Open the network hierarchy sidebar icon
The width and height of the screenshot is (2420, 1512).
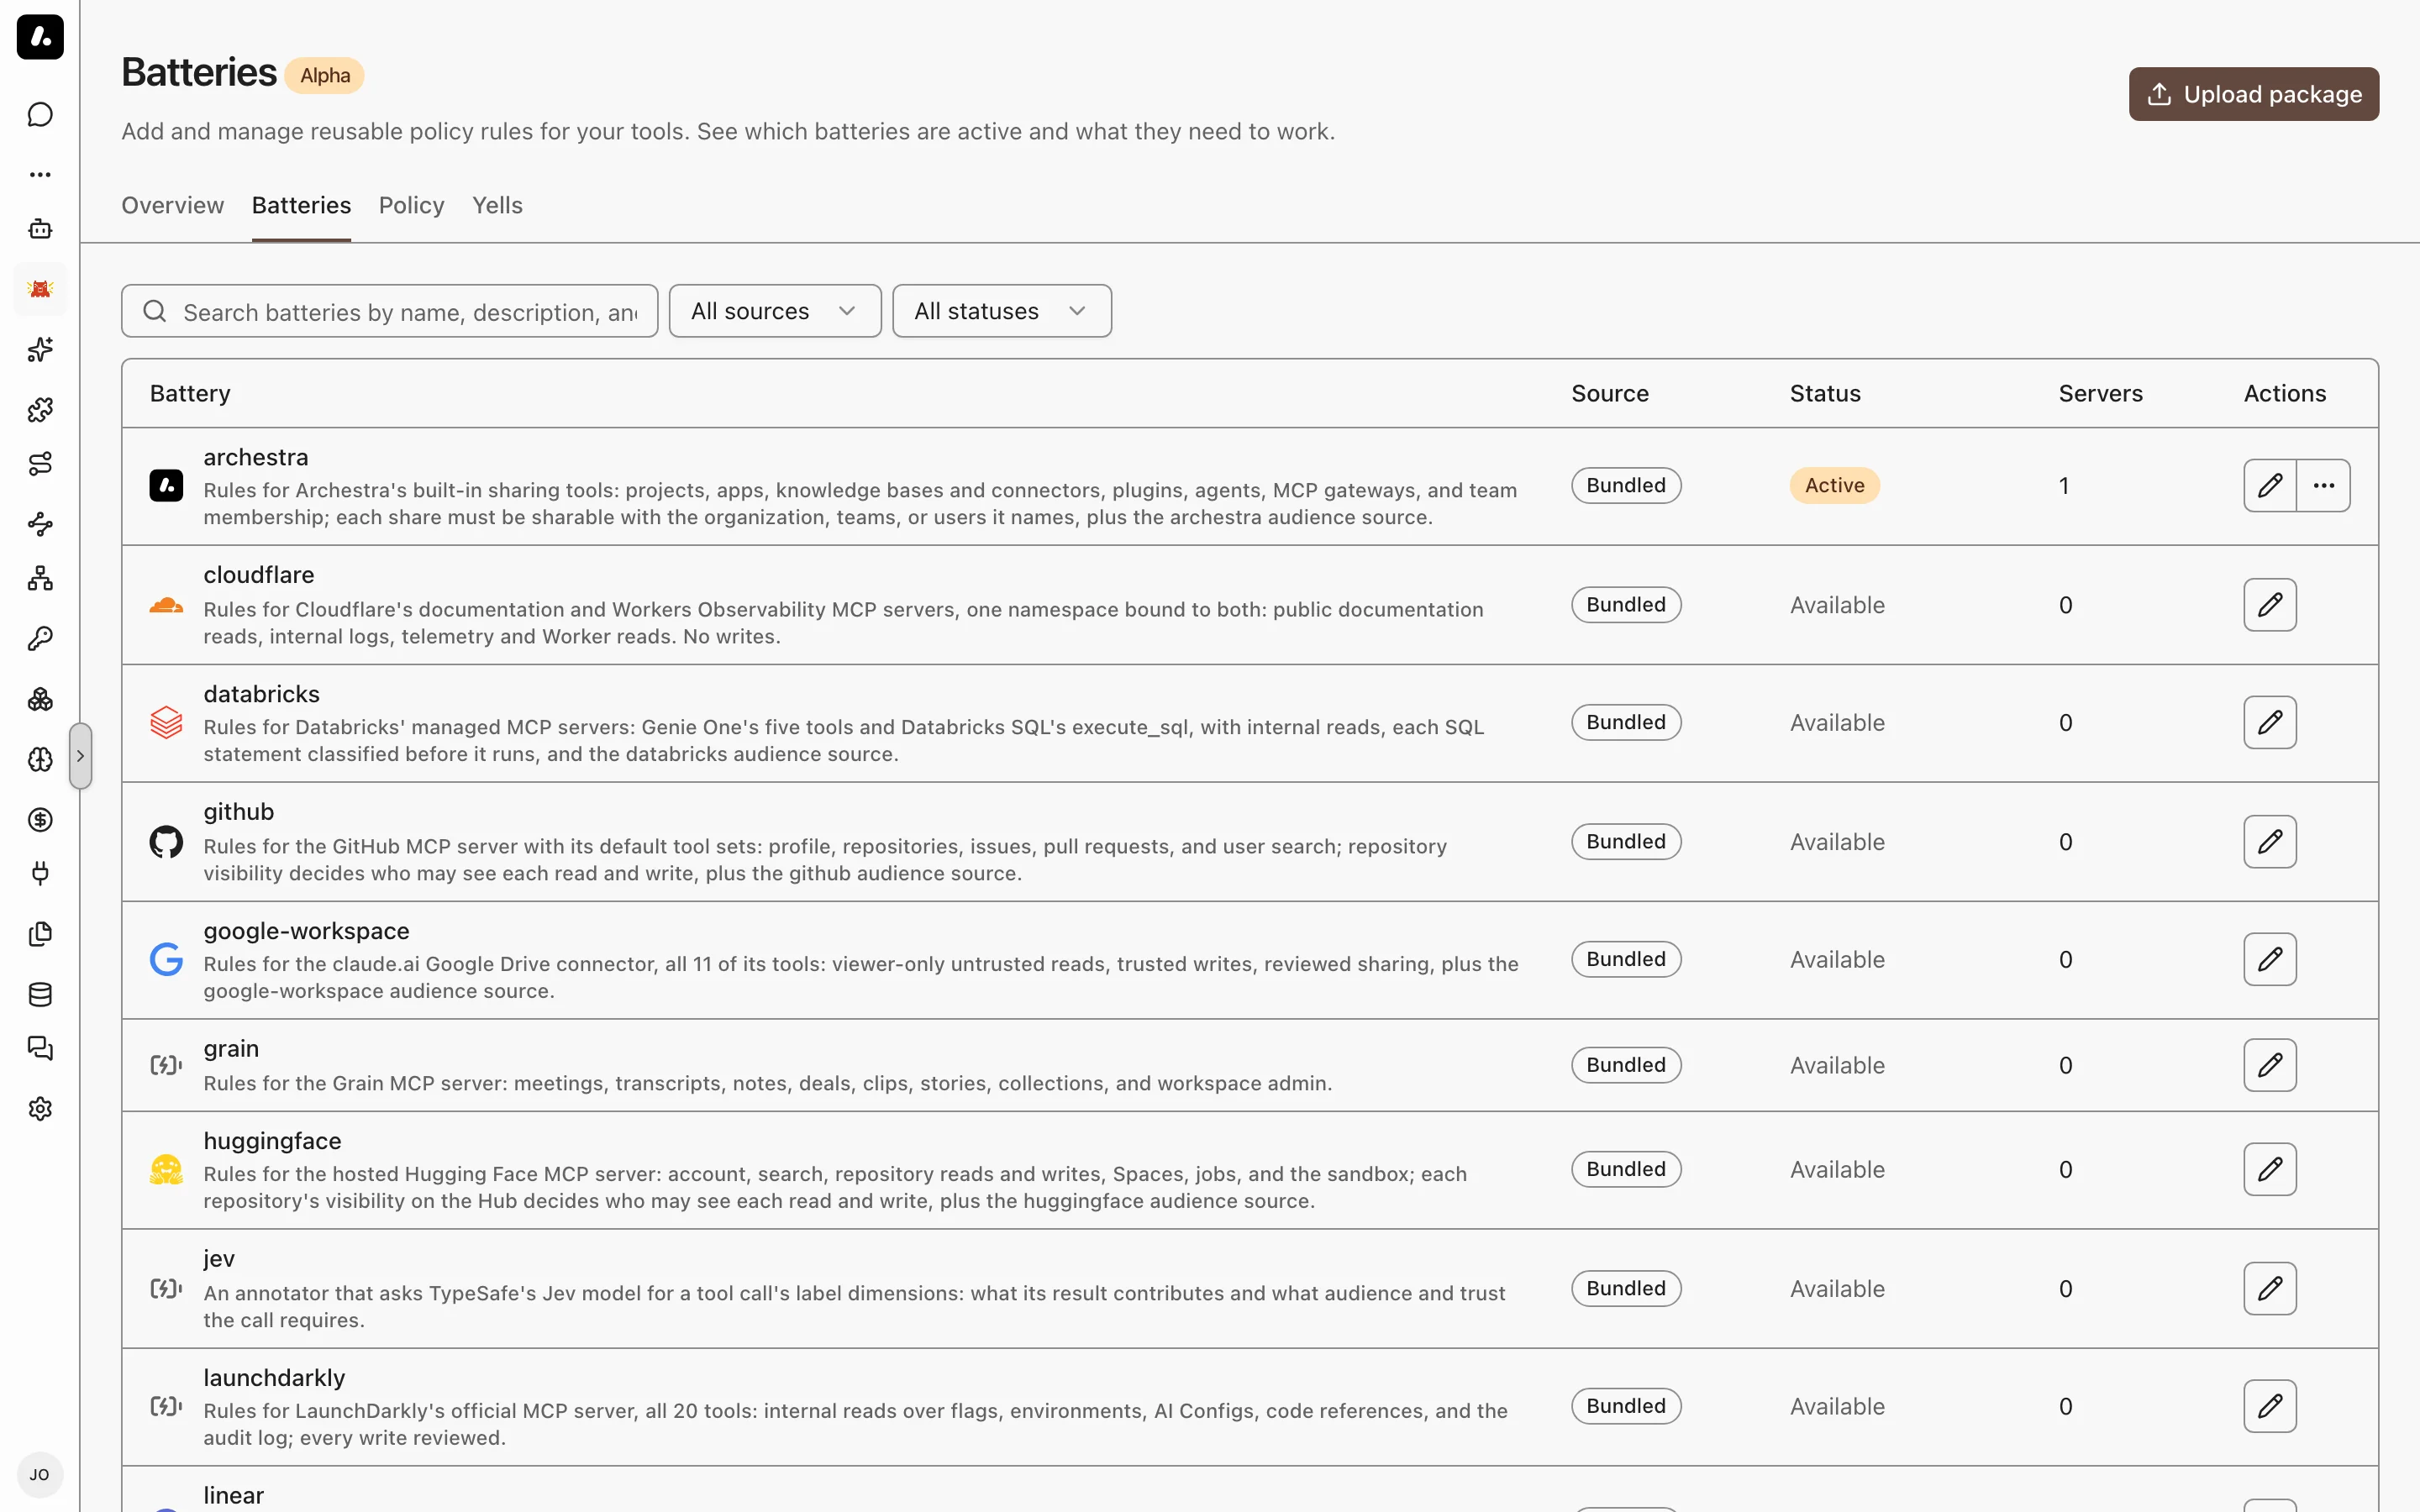40,579
